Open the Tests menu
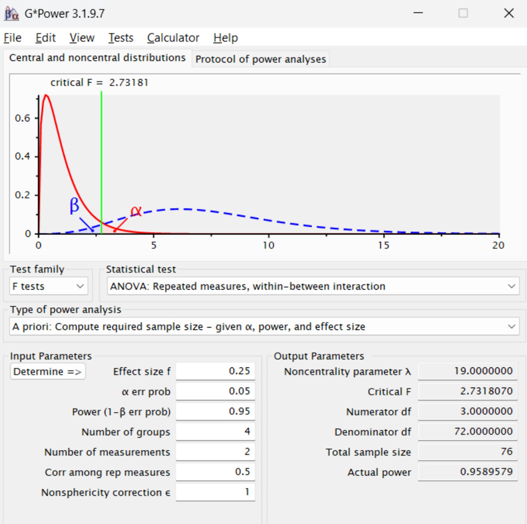Screen dimensions: 527x524 click(121, 38)
